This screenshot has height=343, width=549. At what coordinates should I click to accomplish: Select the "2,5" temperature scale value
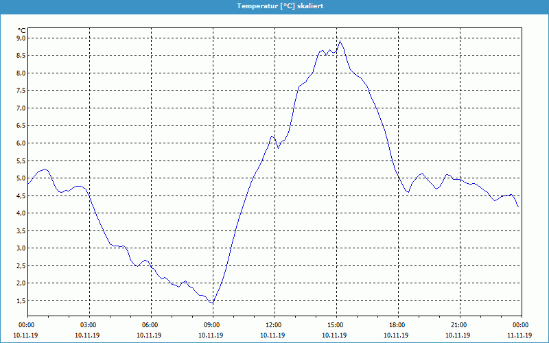21,265
